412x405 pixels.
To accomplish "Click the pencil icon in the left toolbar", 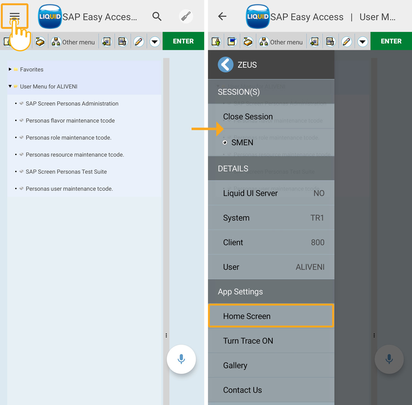I will 139,42.
